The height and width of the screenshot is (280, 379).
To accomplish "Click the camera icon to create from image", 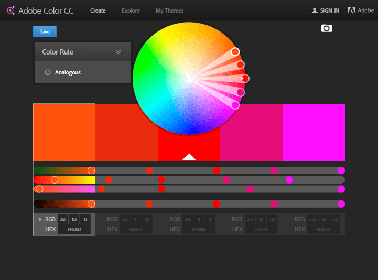I will coord(327,28).
